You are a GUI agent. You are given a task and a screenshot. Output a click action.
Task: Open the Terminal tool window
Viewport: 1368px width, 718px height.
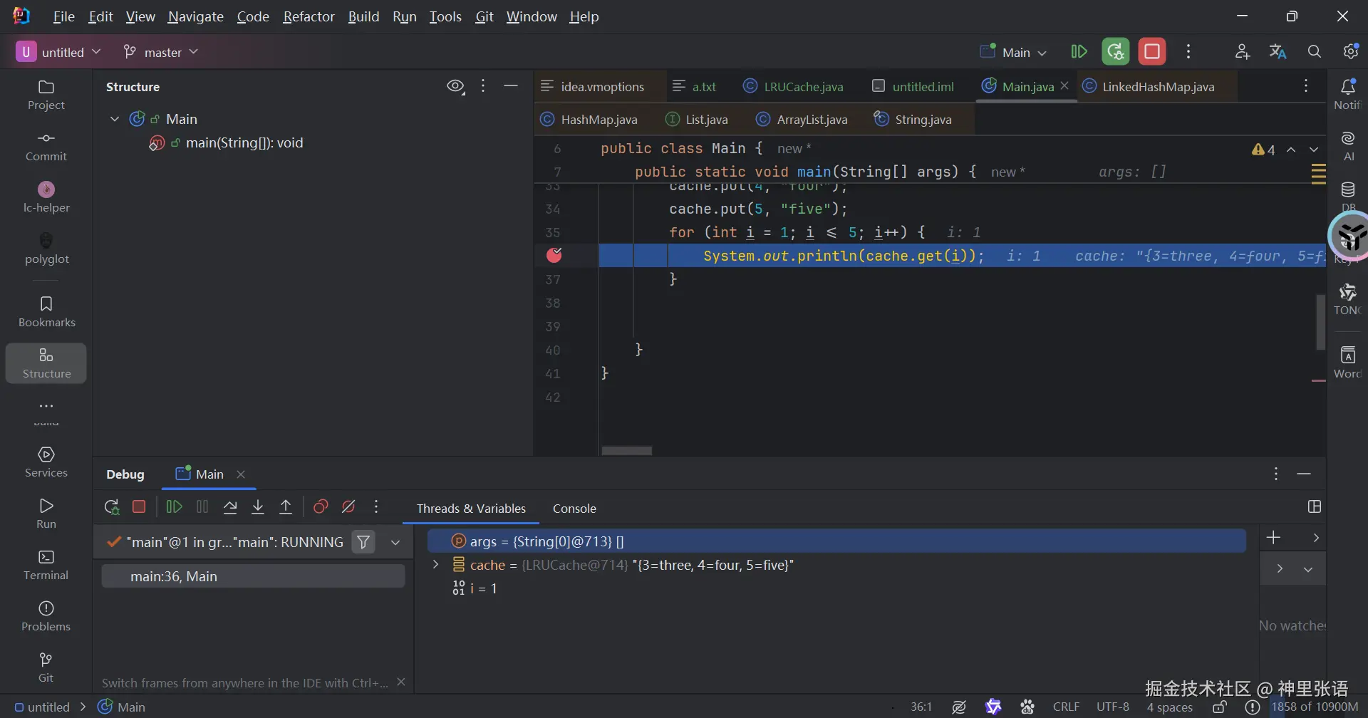click(x=46, y=565)
